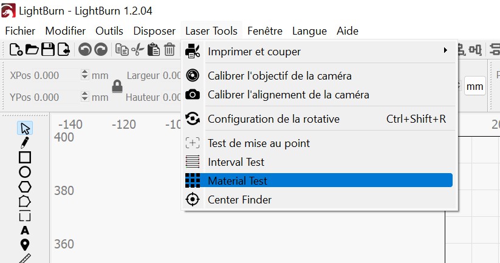Open the Fichier menu
The image size is (500, 263).
20,31
